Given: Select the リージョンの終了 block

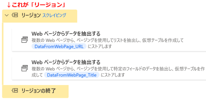Looking at the screenshot, I should pyautogui.click(x=35, y=91).
